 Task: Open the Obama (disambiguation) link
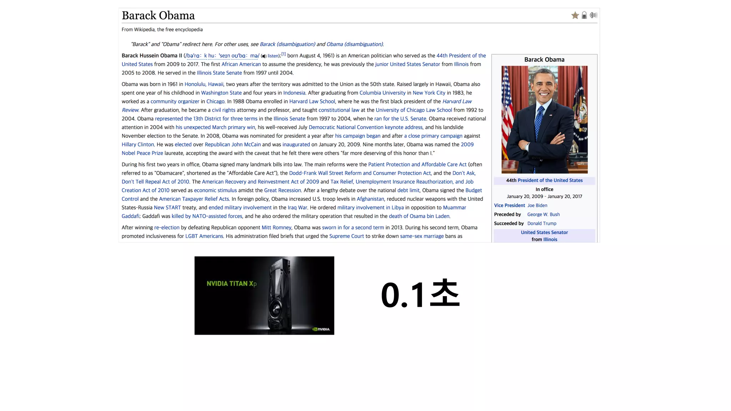click(354, 44)
